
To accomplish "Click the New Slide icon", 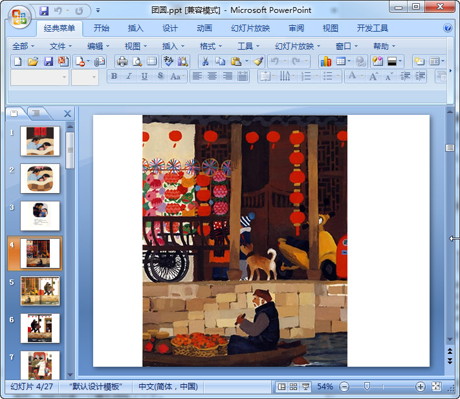I will [419, 61].
